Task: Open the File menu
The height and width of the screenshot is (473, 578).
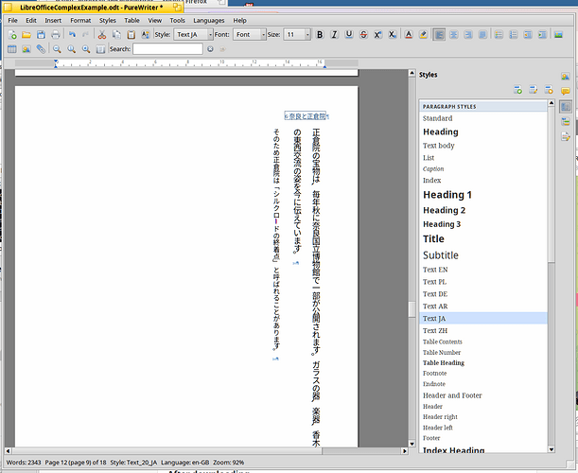Action: (12, 21)
